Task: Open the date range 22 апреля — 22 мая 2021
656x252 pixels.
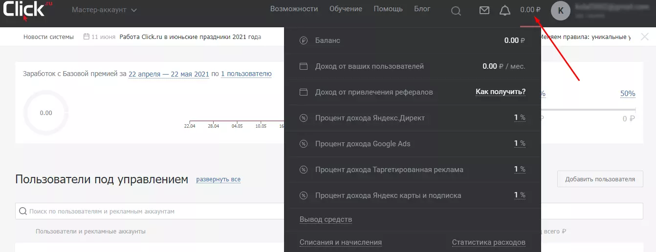Action: pyautogui.click(x=169, y=74)
